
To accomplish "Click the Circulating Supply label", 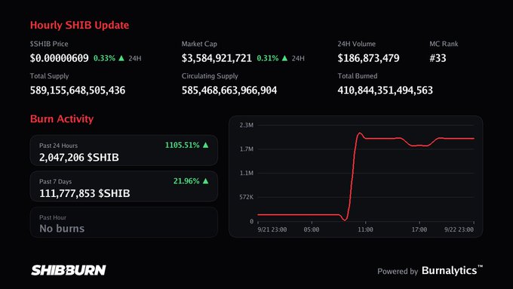I will click(210, 76).
